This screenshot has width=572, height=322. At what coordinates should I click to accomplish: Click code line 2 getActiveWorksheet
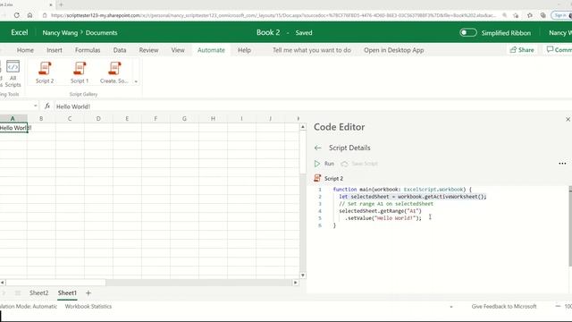413,197
